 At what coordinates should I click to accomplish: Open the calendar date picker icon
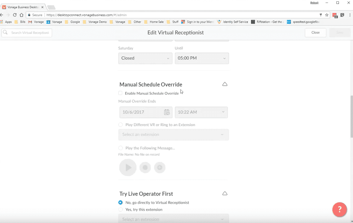click(x=167, y=112)
